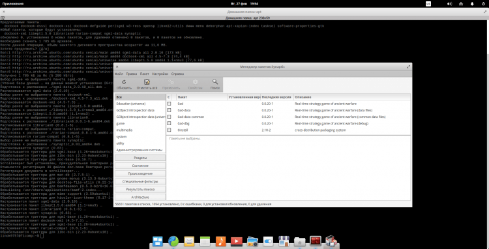
Task: Click the Обновить reload toolbar icon
Action: click(124, 85)
